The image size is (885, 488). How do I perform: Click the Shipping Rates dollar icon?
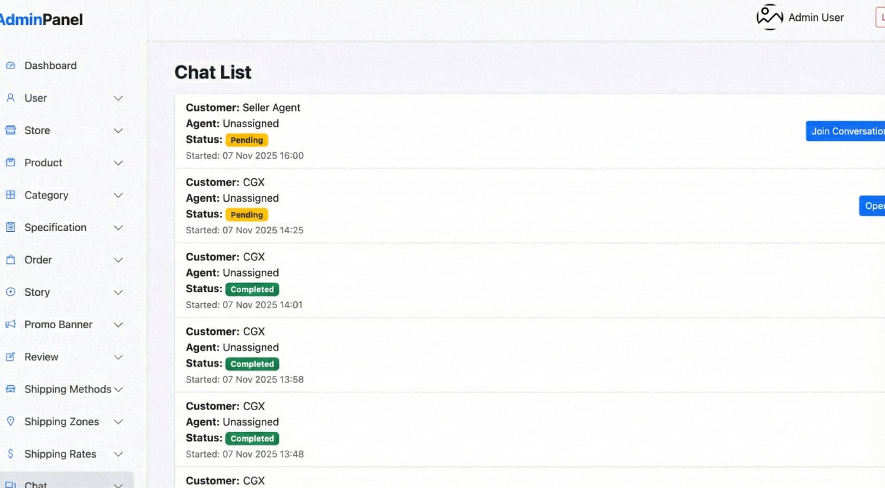[11, 454]
